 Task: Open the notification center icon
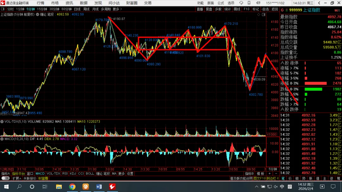(333, 187)
